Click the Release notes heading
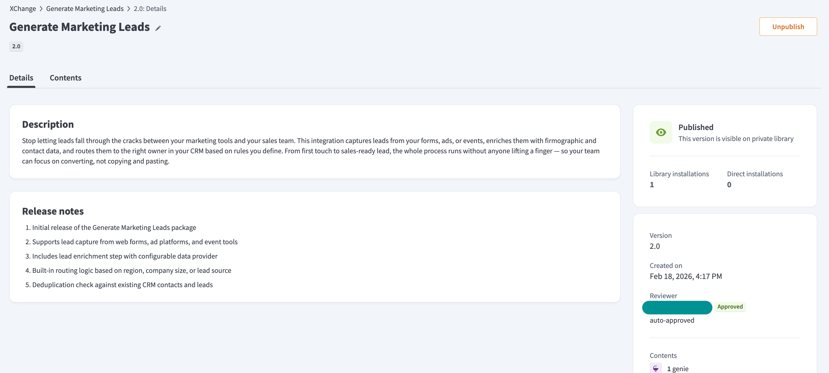This screenshot has height=373, width=829. point(53,211)
